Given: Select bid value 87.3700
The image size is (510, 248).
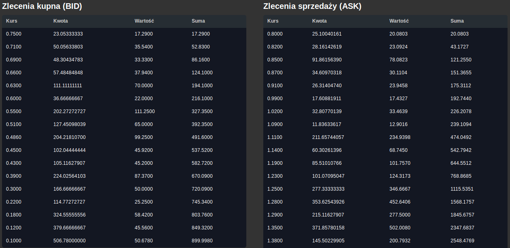Looking at the screenshot, I should [144, 176].
